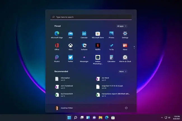Launch the Messenger app
Image resolution: width=182 pixels, height=121 pixels.
point(84,59)
